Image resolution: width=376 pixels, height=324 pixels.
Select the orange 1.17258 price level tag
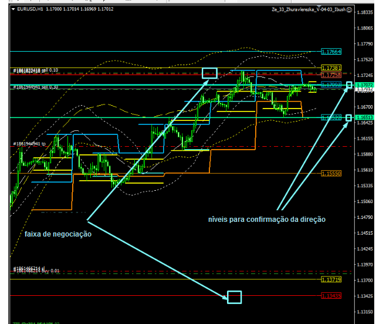[331, 75]
